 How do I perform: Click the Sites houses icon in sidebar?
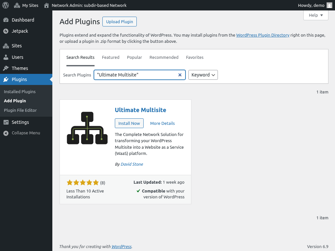tap(6, 46)
